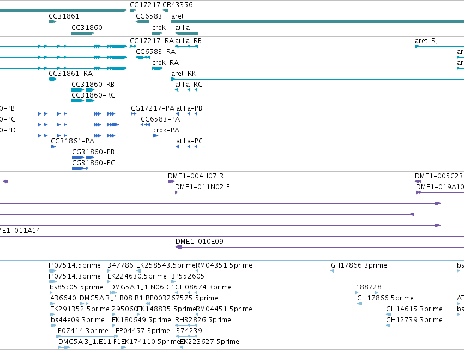Click the 188728 EST label
Viewport: 464px width, 350px height.
click(369, 287)
